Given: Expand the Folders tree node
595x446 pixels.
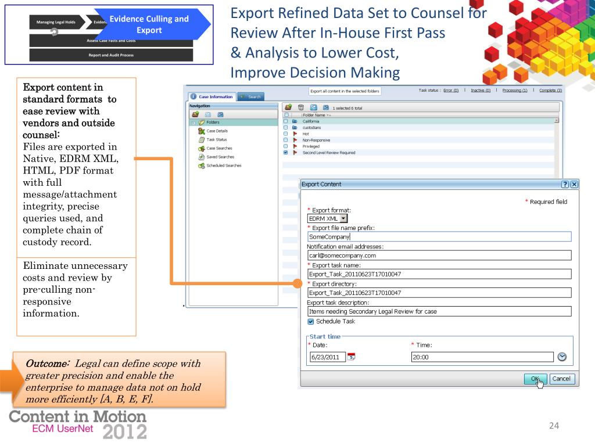Looking at the screenshot, I should point(193,123).
